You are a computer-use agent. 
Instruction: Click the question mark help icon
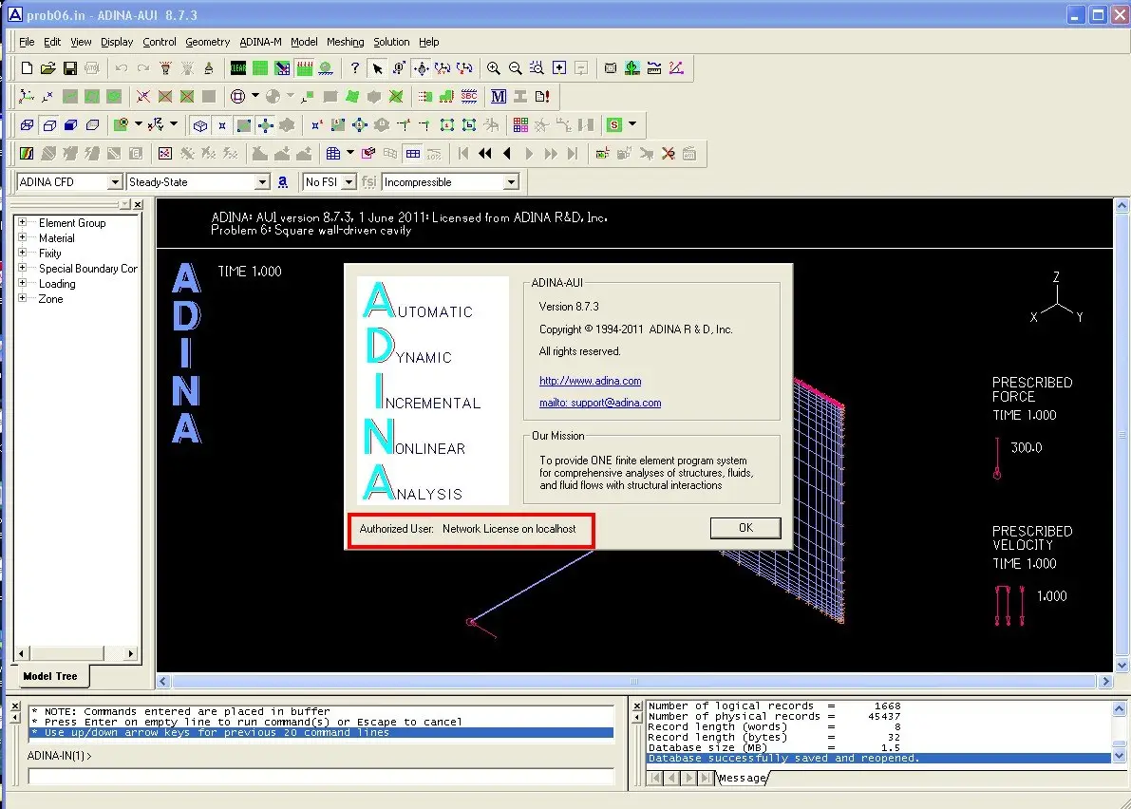pos(355,68)
